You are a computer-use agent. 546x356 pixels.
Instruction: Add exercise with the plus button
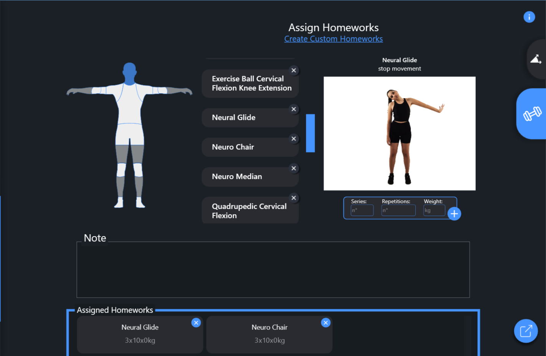point(454,214)
